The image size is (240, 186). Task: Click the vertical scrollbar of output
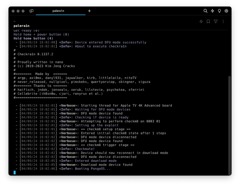coord(229,126)
